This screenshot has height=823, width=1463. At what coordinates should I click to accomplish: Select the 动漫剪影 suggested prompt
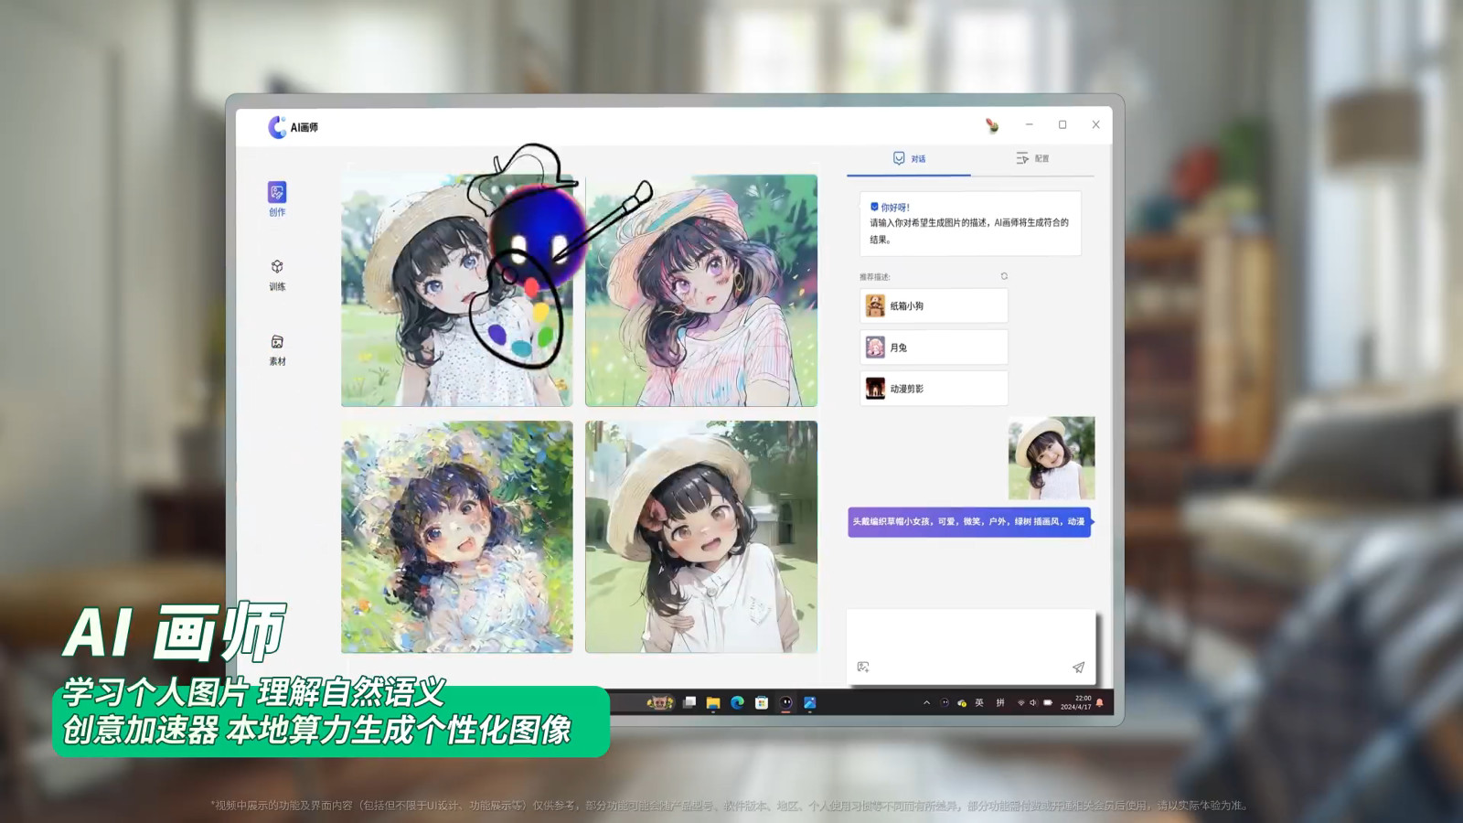[x=934, y=389]
